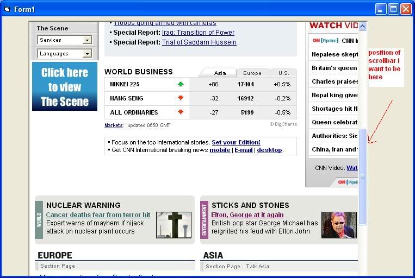Click the nuclear plant cross thumbnail

(x=174, y=225)
